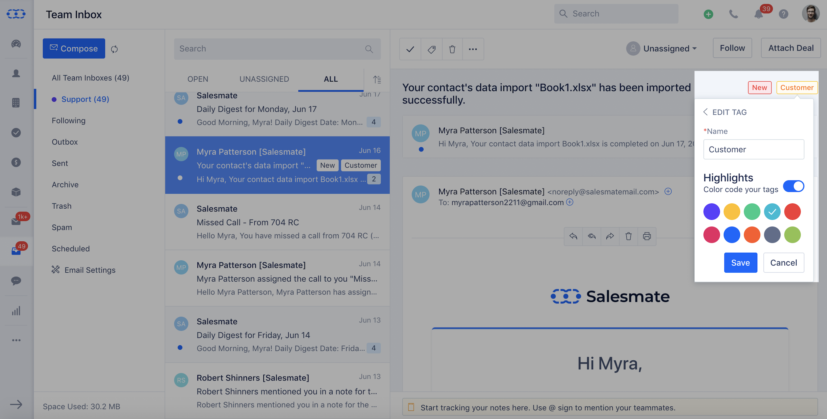Cancel the tag edit
This screenshot has height=419, width=827.
783,263
